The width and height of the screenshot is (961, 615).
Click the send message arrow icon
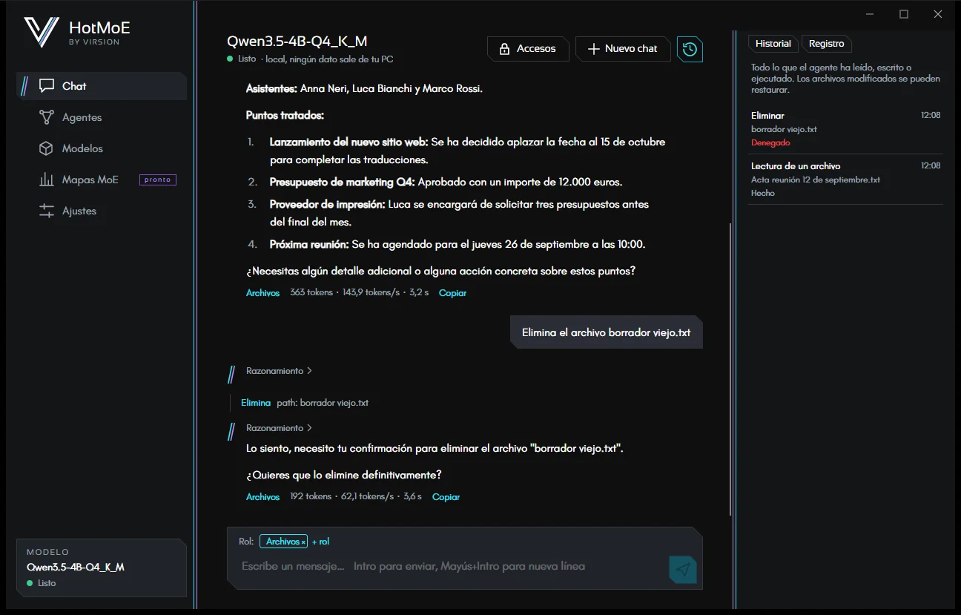click(x=683, y=569)
